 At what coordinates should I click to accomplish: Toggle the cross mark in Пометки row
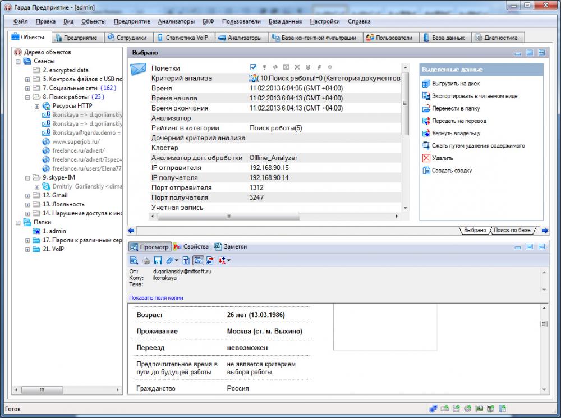[297, 67]
